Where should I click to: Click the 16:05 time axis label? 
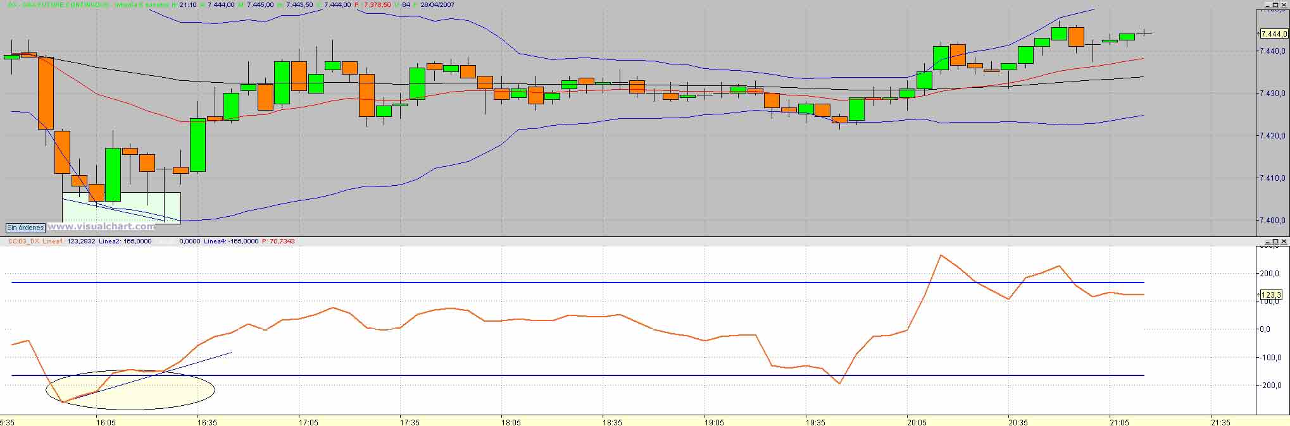(x=106, y=422)
